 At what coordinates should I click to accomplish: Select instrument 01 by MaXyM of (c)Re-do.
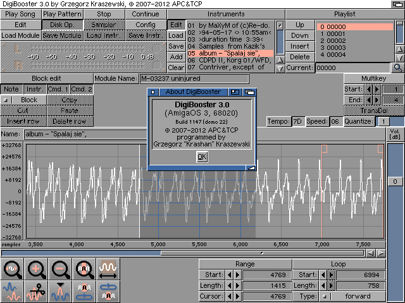[230, 25]
